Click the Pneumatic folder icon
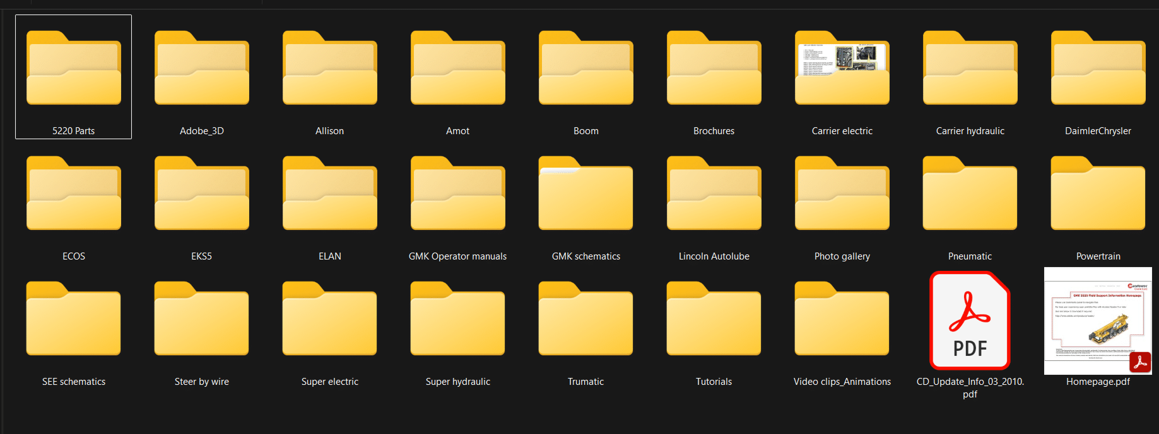The width and height of the screenshot is (1159, 434). coord(970,193)
